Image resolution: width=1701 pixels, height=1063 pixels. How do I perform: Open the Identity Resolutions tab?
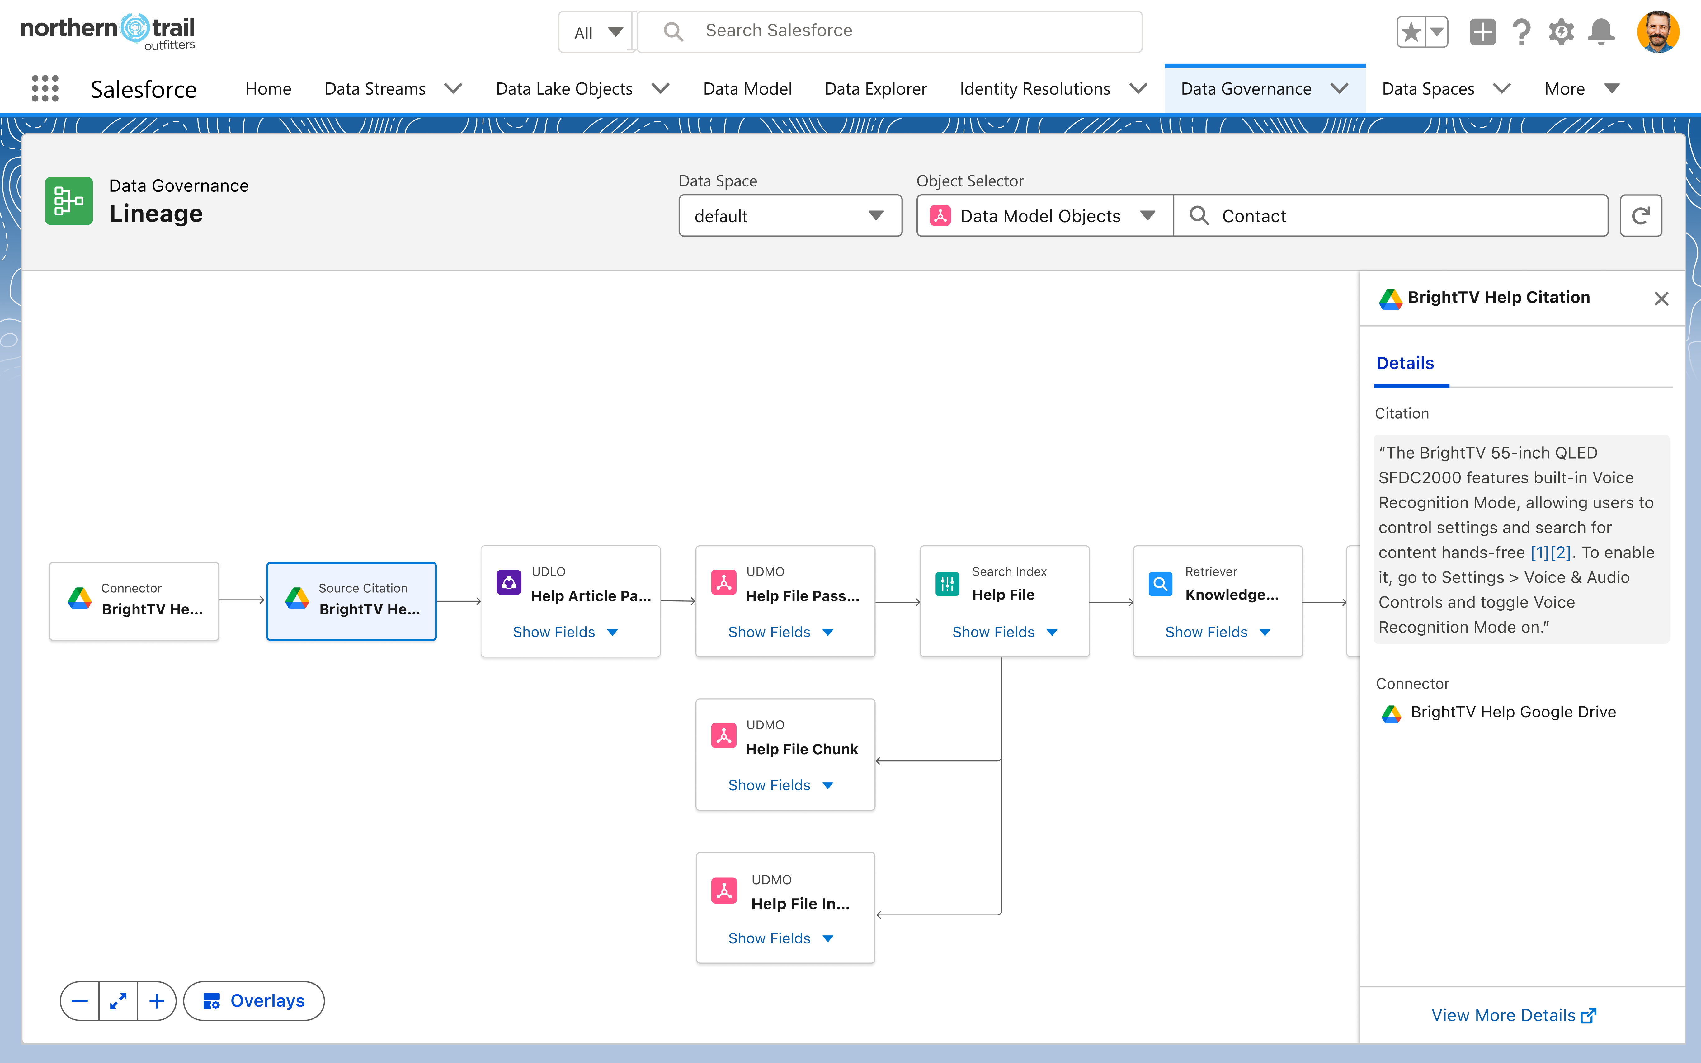point(1035,89)
